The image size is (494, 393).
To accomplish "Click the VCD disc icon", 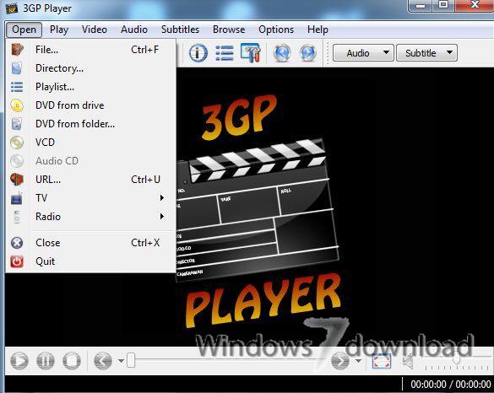I will 17,143.
